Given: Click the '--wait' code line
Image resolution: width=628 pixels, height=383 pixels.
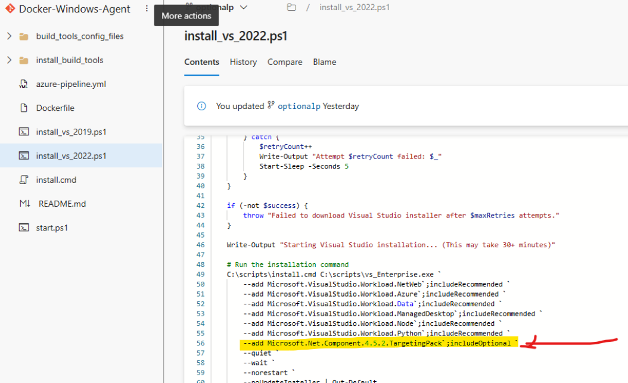Looking at the screenshot, I should click(259, 363).
